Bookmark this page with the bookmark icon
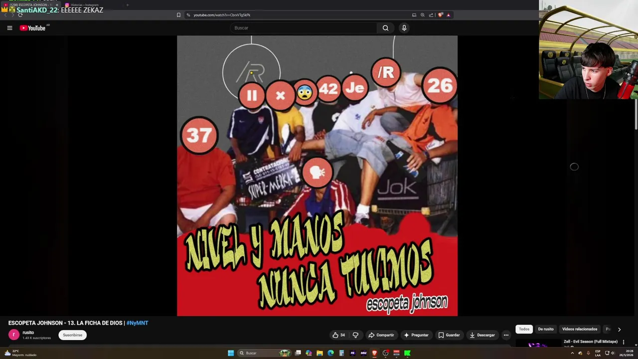 [x=178, y=15]
